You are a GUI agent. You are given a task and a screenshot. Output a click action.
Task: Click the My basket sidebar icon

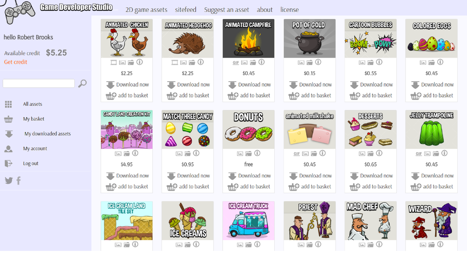click(x=8, y=119)
